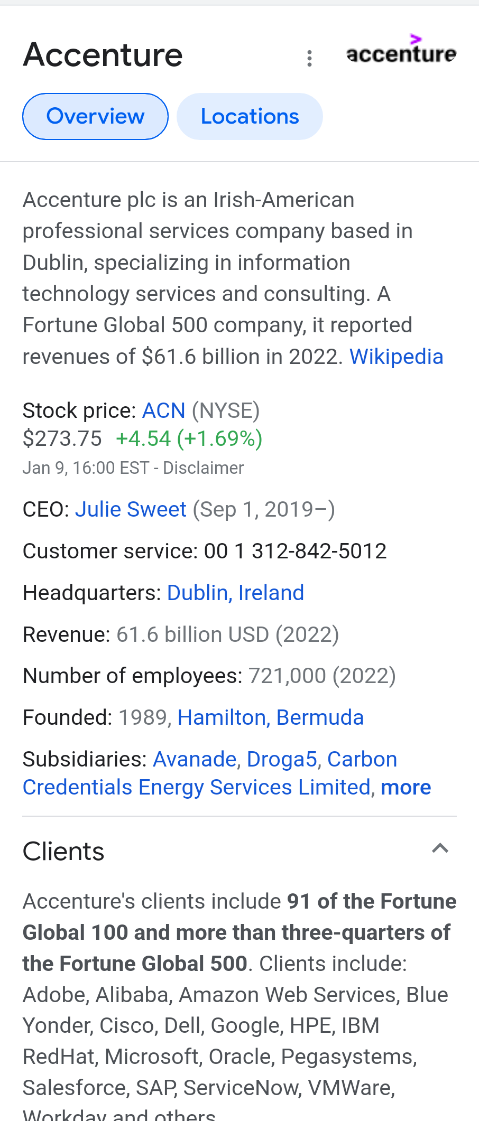Image resolution: width=479 pixels, height=1121 pixels.
Task: Open the Avanade subsidiary link
Action: tap(195, 759)
